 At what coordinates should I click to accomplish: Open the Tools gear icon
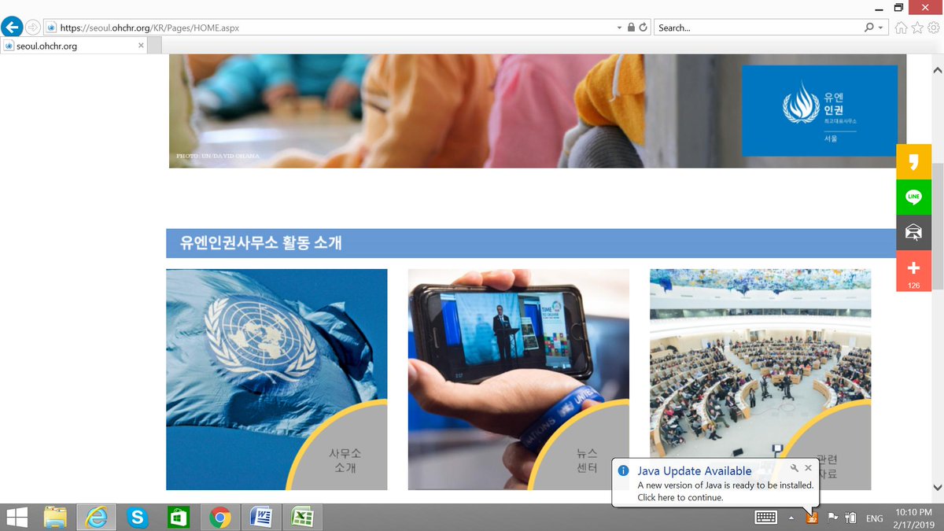tap(934, 28)
